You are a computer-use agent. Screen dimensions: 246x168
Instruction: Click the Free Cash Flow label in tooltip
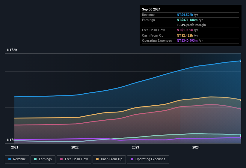pyautogui.click(x=153, y=30)
